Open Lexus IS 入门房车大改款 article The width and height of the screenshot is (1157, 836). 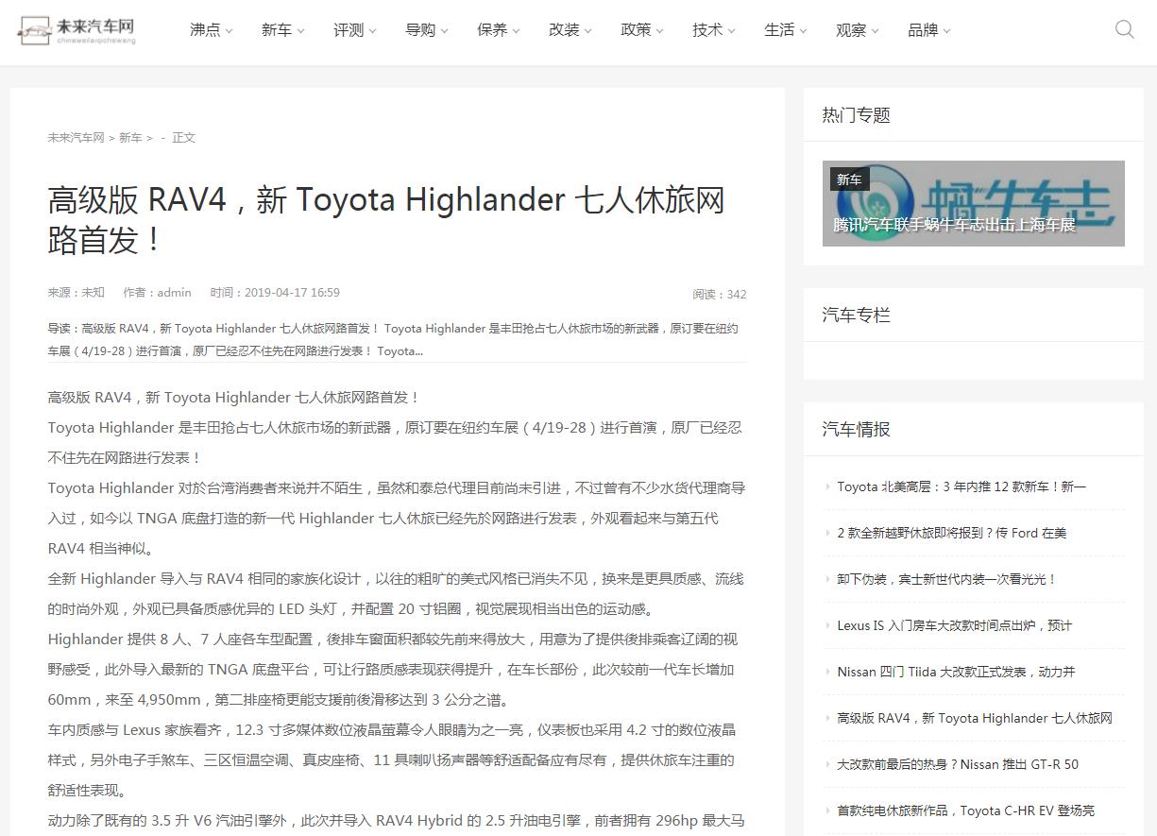954,625
